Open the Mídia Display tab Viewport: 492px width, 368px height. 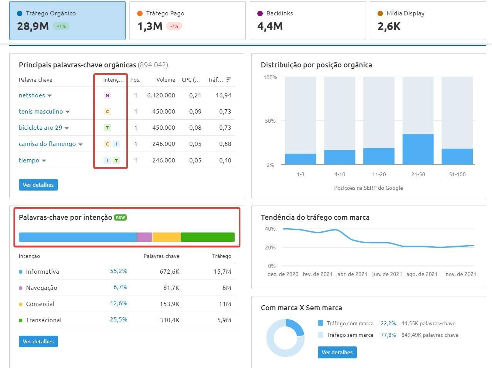(x=428, y=20)
